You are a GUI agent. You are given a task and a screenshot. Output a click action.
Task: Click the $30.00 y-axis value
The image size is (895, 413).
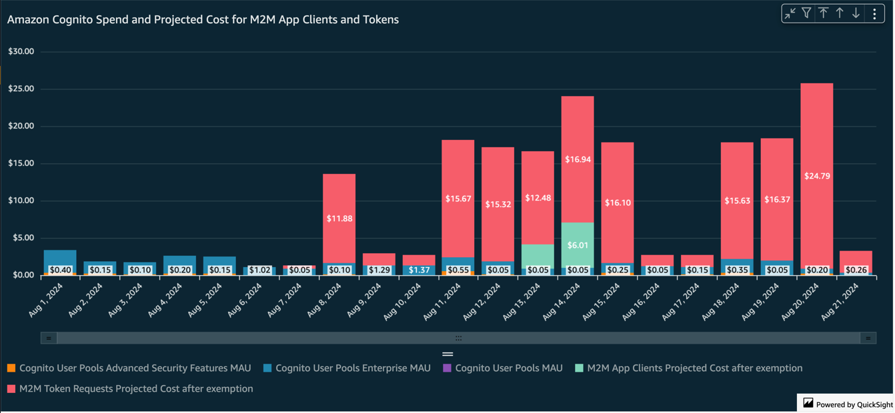[x=21, y=51]
